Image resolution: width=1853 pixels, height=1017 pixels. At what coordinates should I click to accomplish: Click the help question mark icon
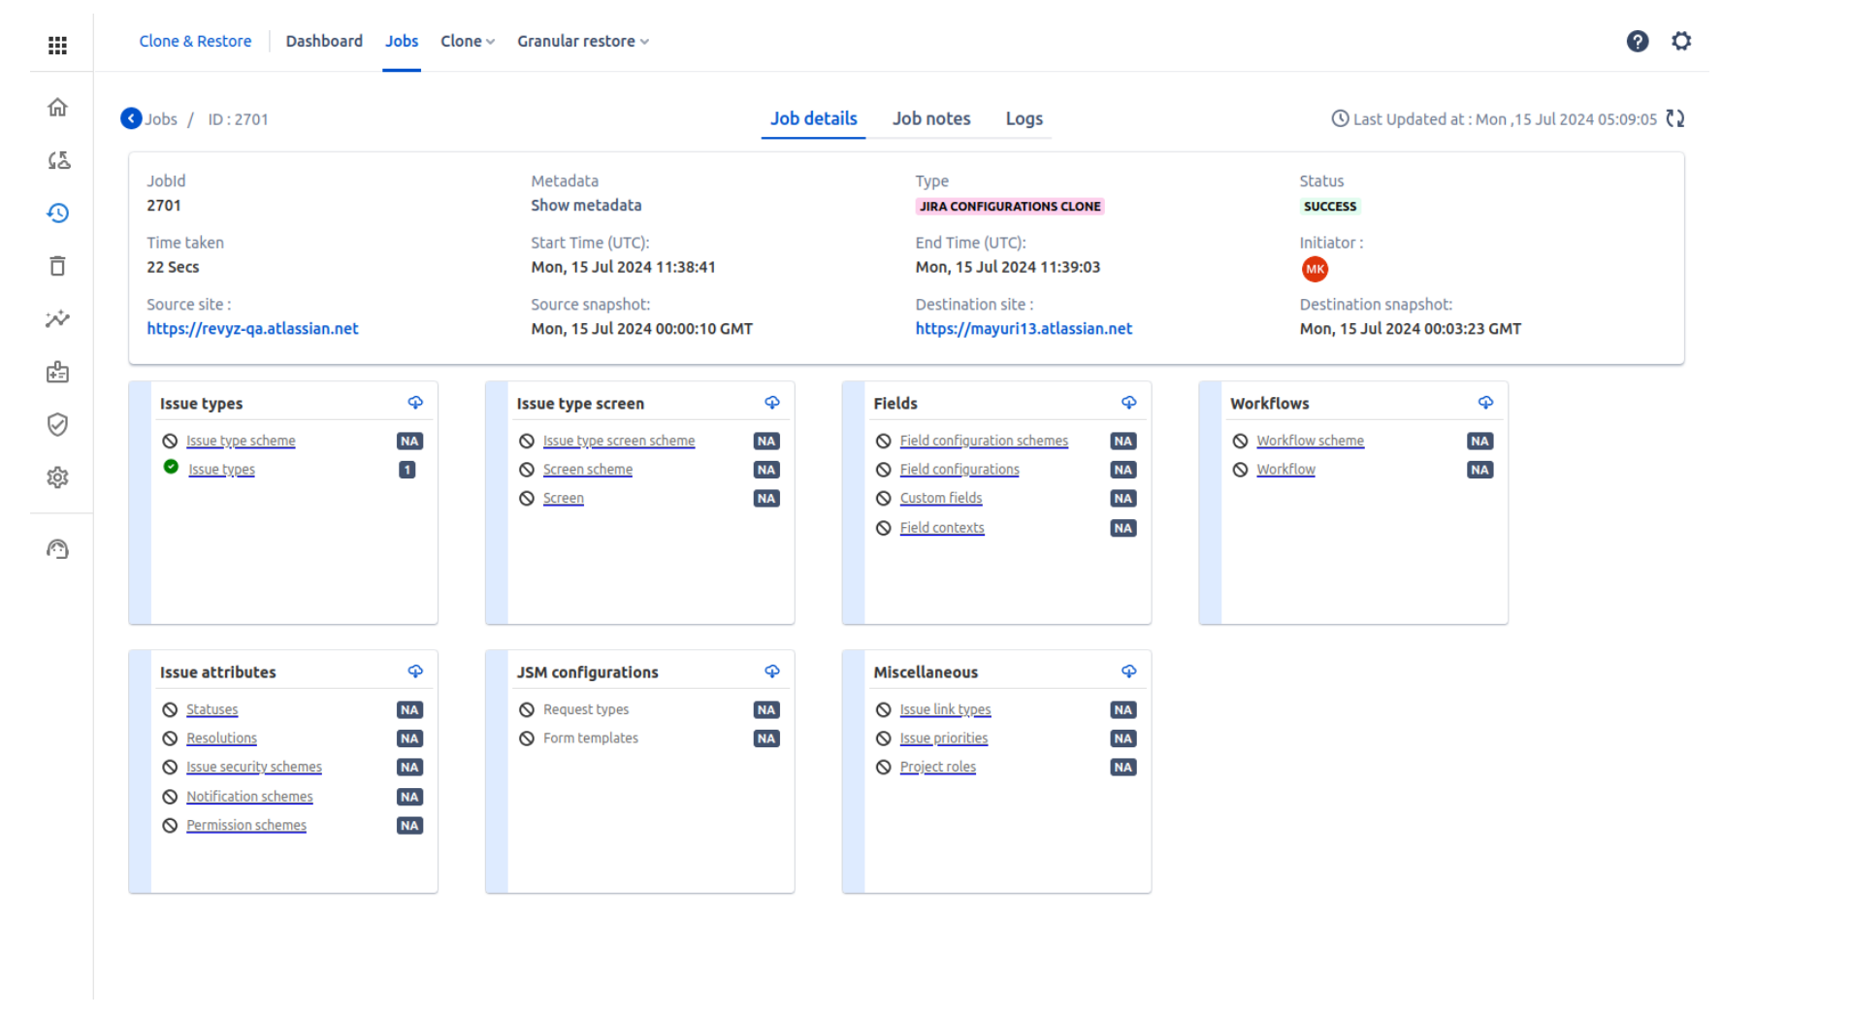tap(1637, 41)
